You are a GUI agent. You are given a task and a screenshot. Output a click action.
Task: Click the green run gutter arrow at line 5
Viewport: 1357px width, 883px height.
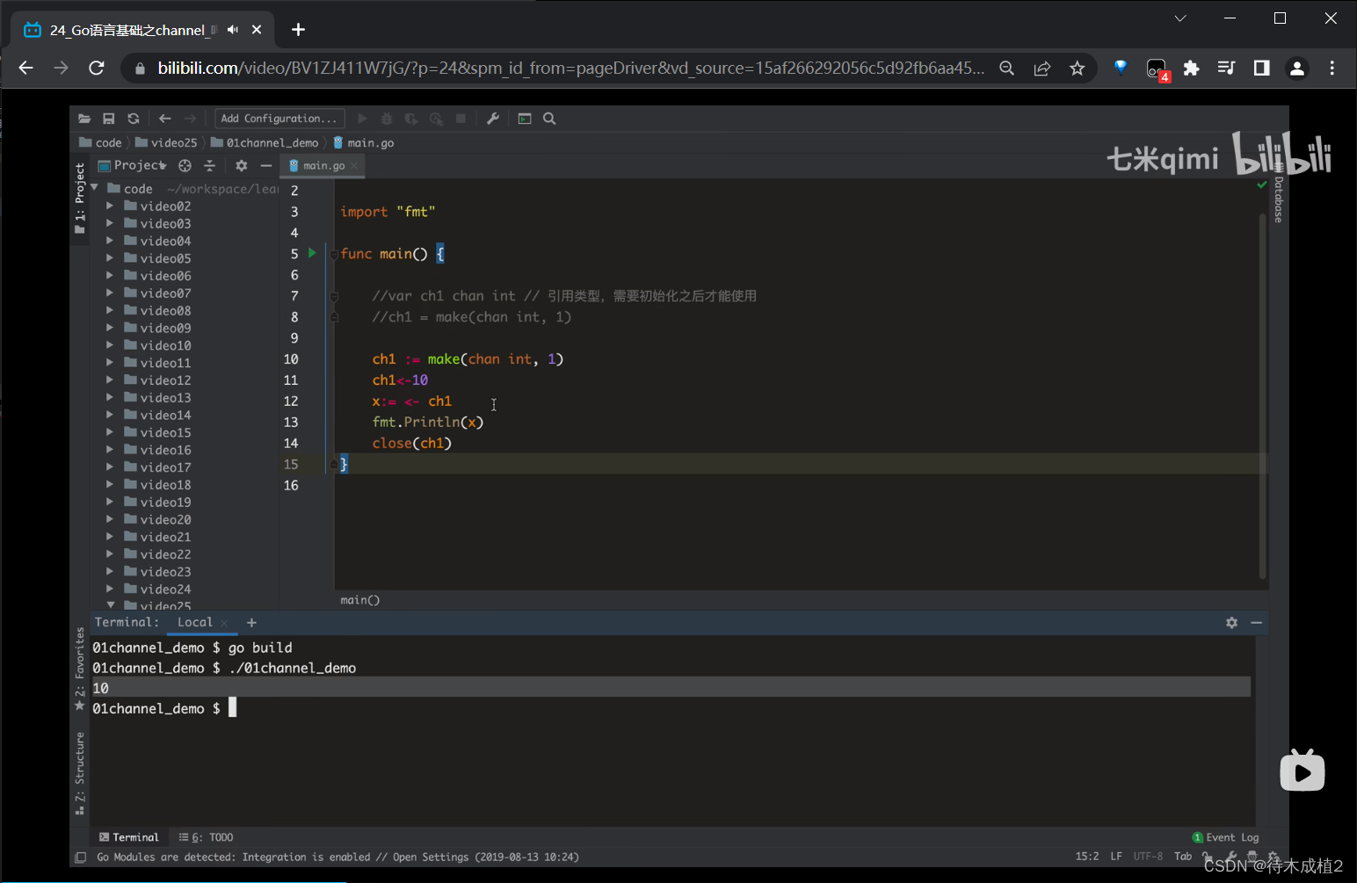(312, 253)
